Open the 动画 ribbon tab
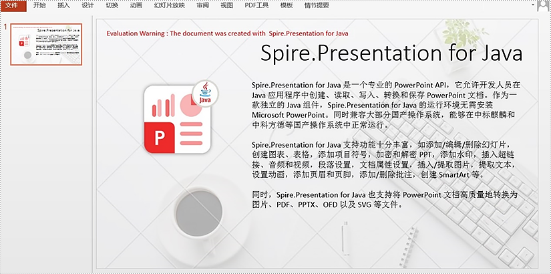 coord(136,5)
